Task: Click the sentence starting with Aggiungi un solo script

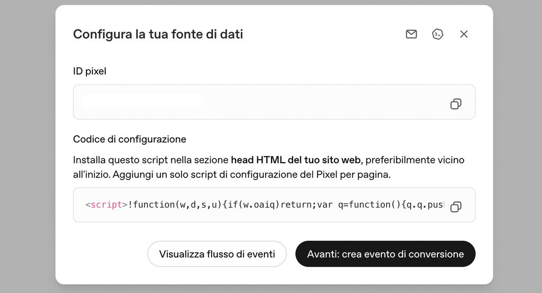Action: [x=251, y=174]
